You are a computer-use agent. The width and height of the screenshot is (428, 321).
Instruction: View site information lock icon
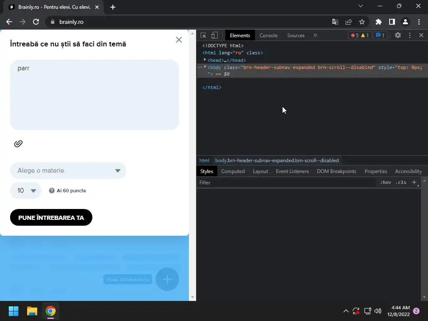(53, 22)
